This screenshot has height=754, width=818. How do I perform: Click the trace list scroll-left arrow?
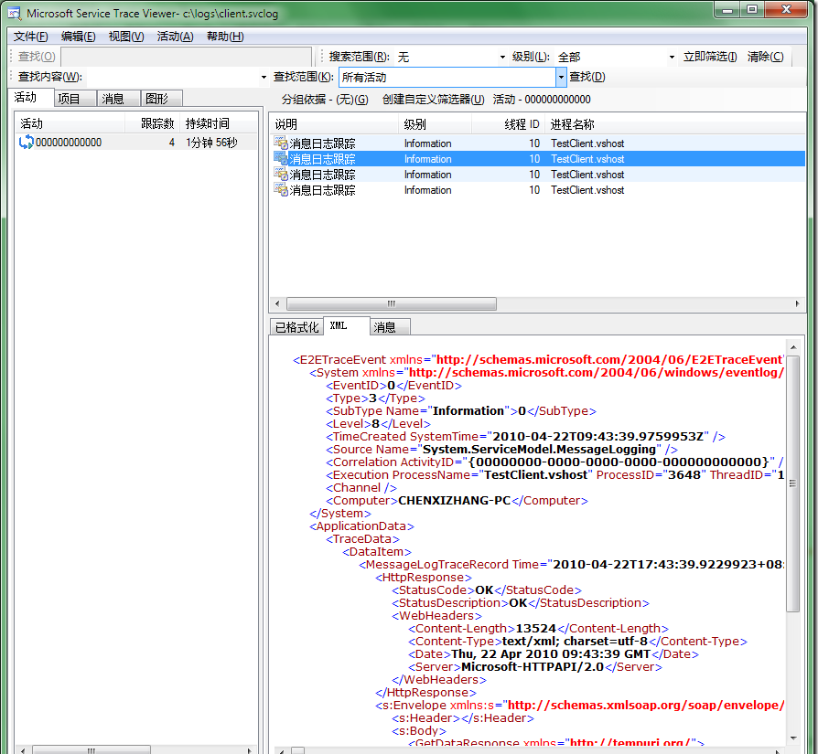coord(277,303)
